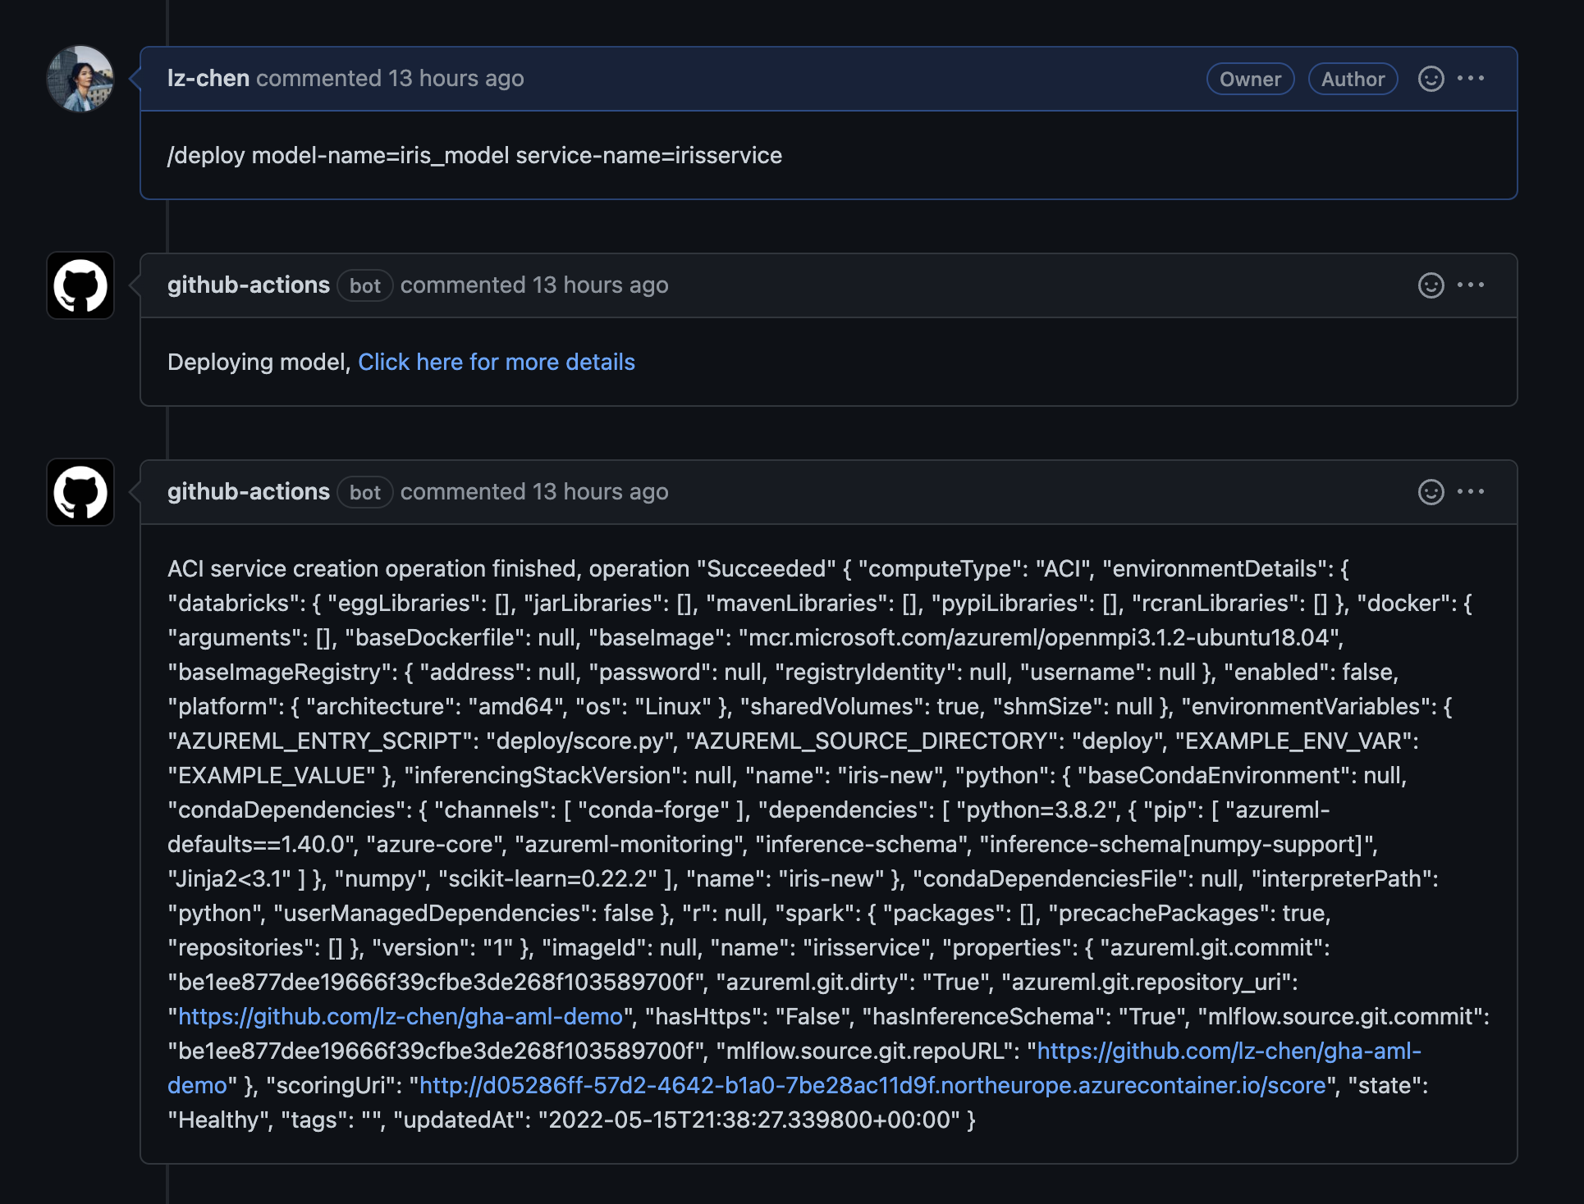Open options menu on 'Deploying model' comment
The height and width of the screenshot is (1204, 1584).
1470,285
